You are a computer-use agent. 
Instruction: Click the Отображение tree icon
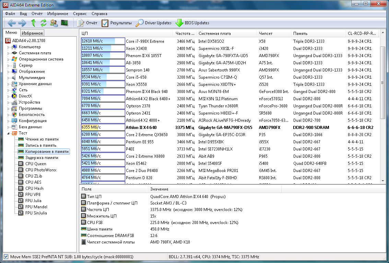click(14, 71)
